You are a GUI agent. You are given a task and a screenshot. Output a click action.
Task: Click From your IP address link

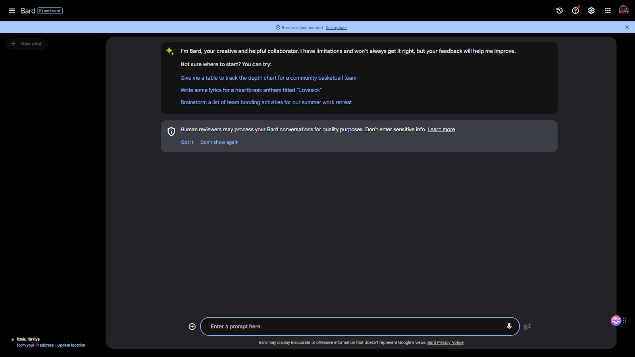[35, 345]
